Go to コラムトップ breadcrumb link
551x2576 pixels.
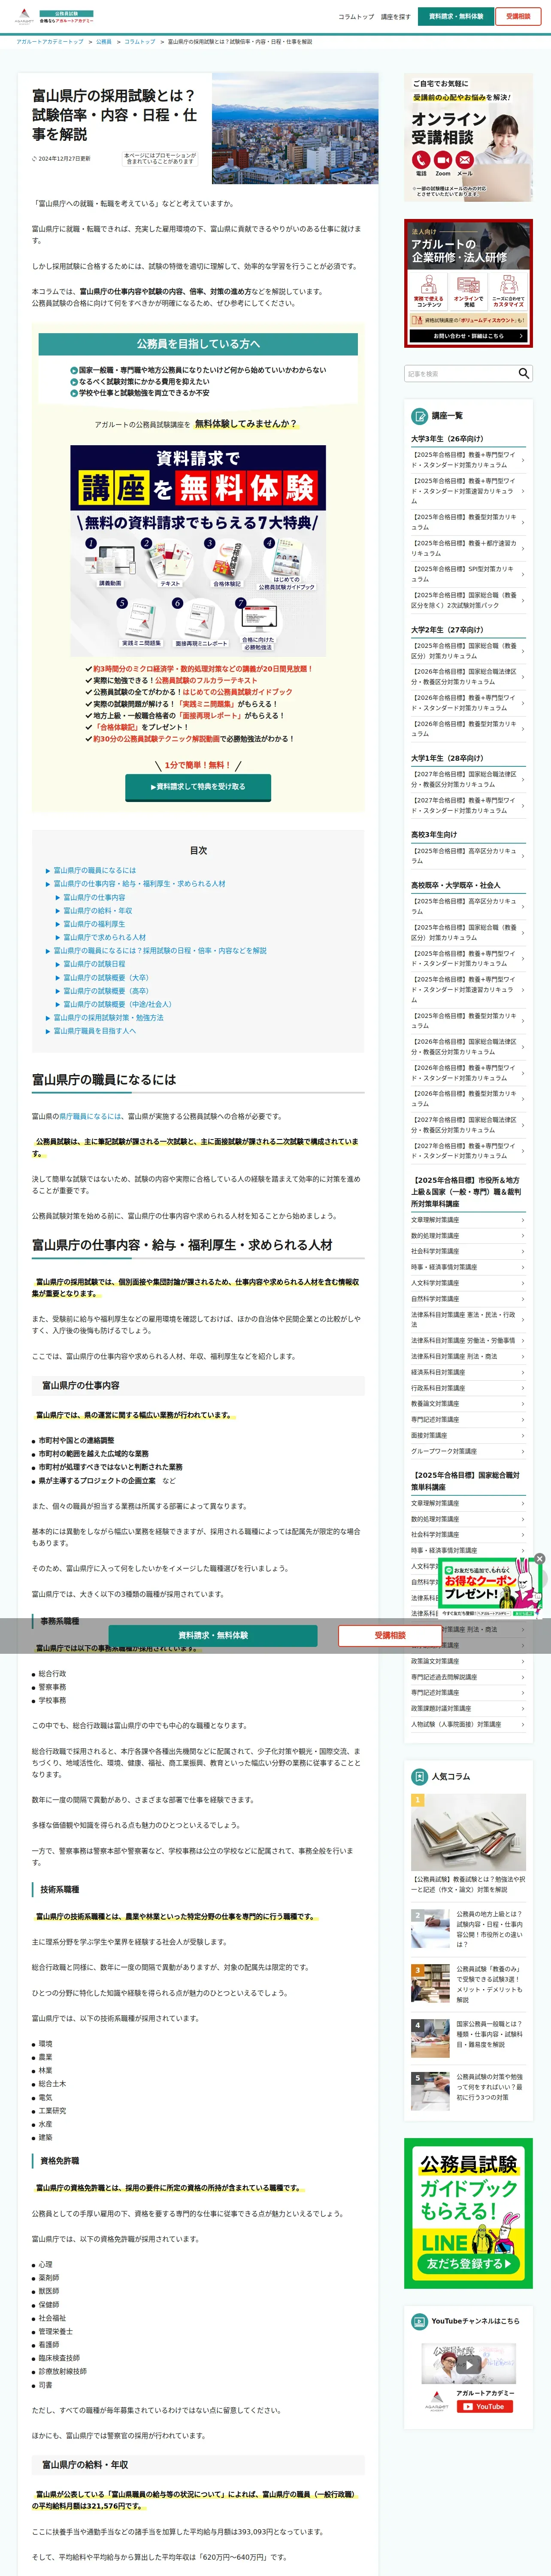coord(140,42)
